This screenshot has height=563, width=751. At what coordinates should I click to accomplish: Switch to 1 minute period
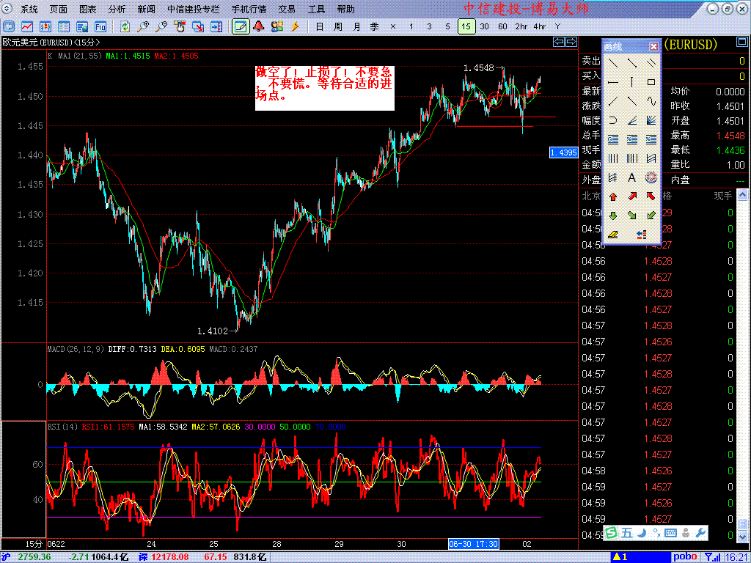coord(411,27)
